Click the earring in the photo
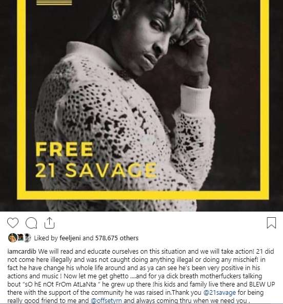Viewport: 283px width, 304px height. coord(115,17)
